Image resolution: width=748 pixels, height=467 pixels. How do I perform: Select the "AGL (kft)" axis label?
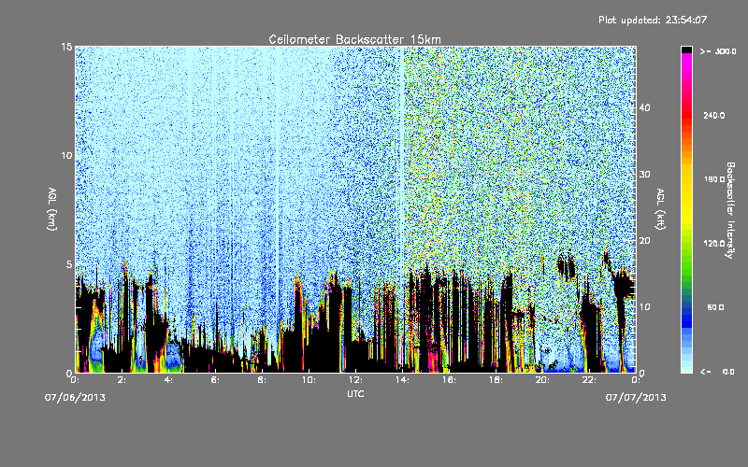[660, 208]
